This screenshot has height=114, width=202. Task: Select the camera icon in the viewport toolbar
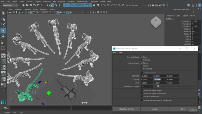point(10,12)
